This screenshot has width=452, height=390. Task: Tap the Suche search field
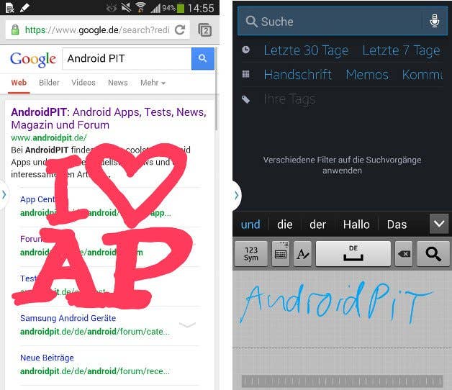pyautogui.click(x=343, y=22)
